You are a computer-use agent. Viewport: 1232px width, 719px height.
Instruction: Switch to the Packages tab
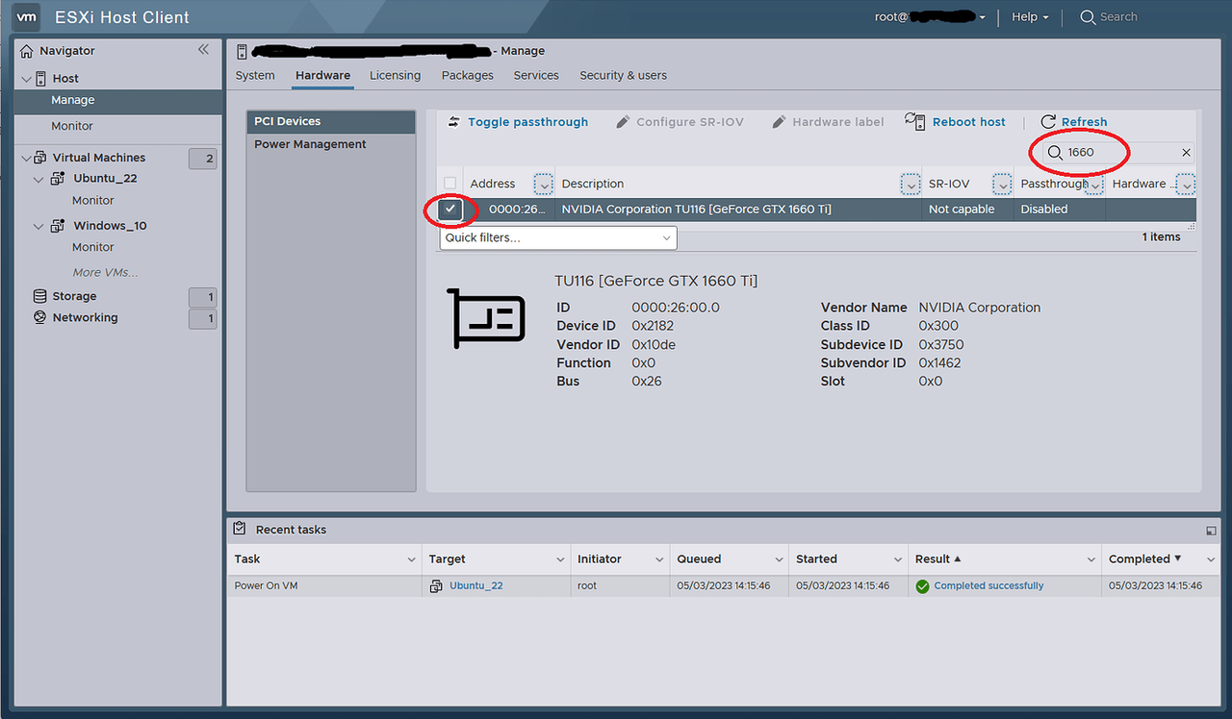[x=467, y=75]
